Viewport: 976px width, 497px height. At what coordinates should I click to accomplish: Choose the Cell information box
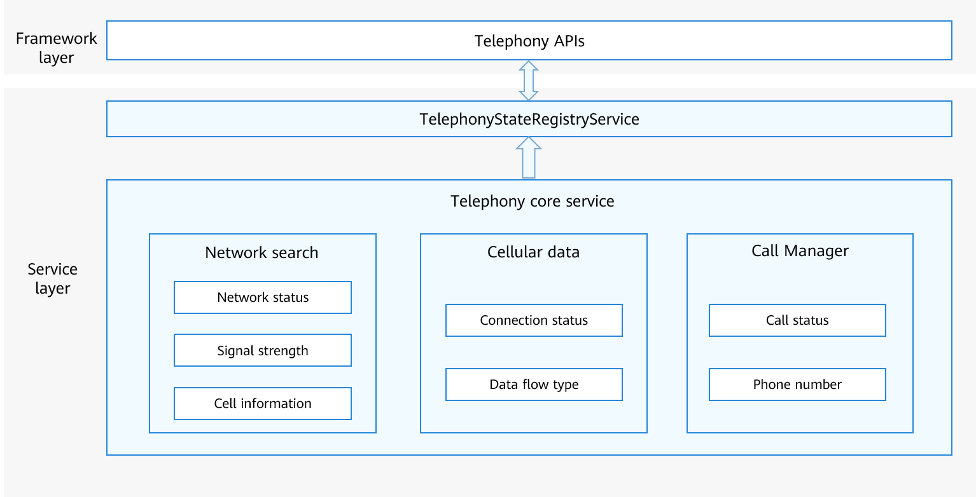262,404
